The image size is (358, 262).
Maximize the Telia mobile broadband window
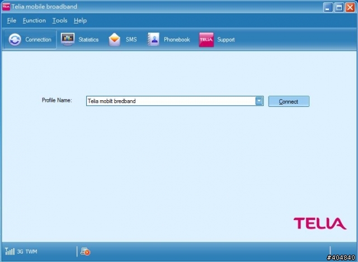[x=339, y=7]
